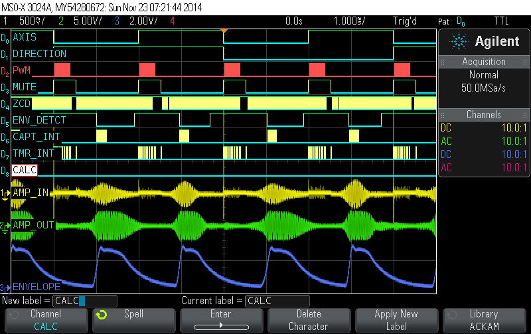Click the 50.0MSa/s sample rate
Screen dimensions: 531x334
click(x=483, y=88)
